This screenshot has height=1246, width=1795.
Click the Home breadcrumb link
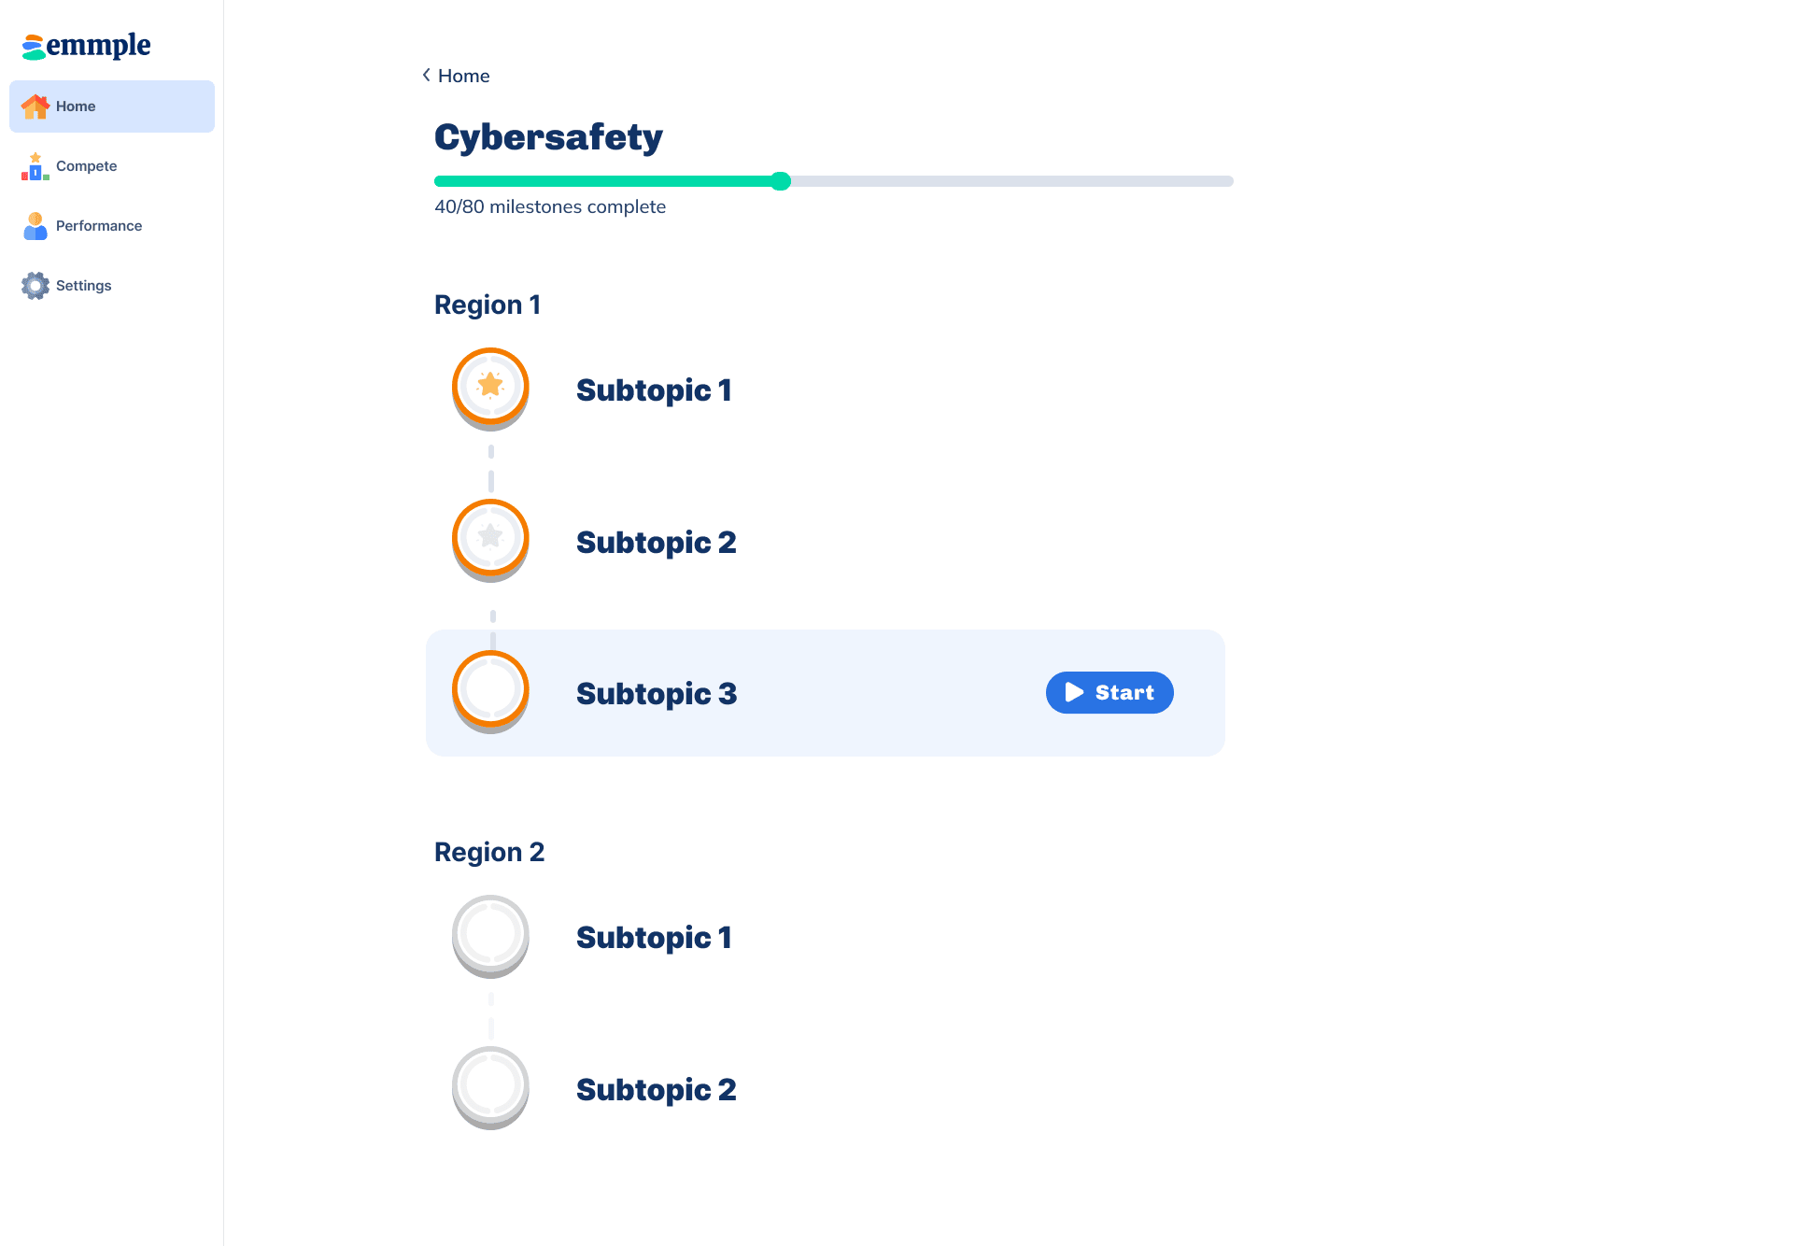463,76
